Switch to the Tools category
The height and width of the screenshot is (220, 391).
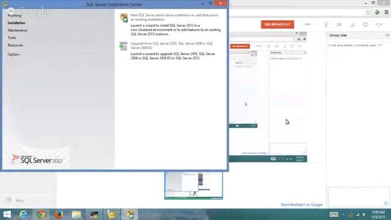(12, 38)
